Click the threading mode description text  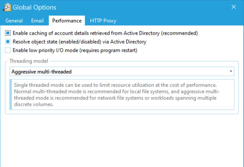coord(117,95)
